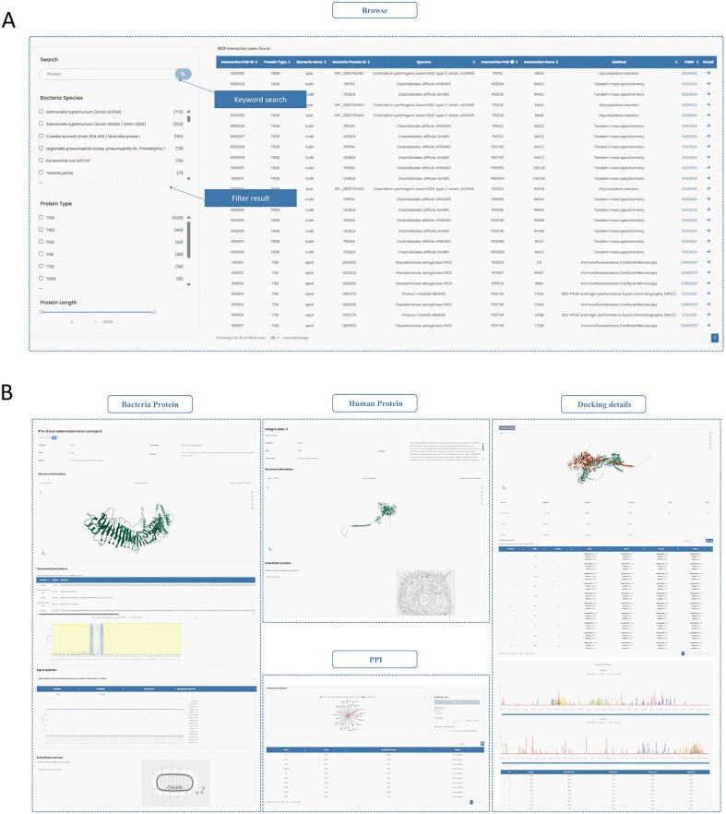Click the Bacteria Species list scrollbar thumb

[188, 119]
